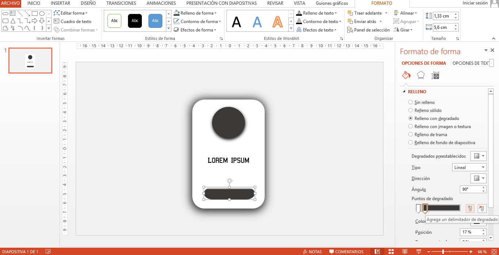Switch to normal view in status bar
499x255 pixels.
377,252
